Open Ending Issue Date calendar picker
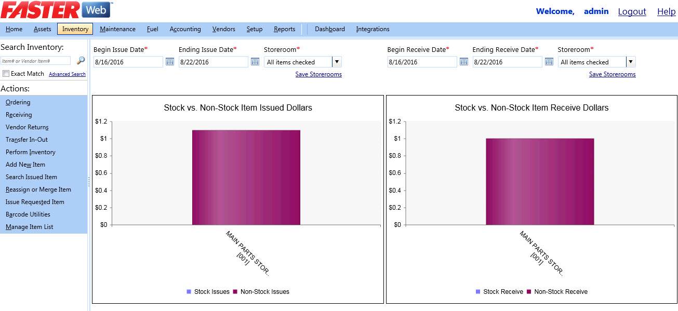 [x=255, y=62]
